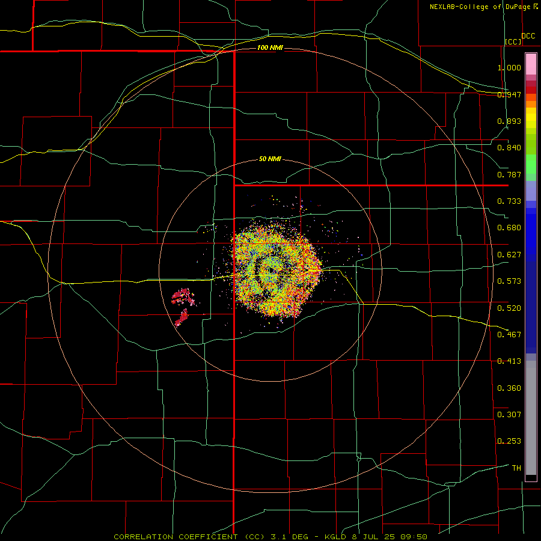The height and width of the screenshot is (541, 541).
Task: Click the 0.733 scale value
Action: tap(509, 201)
